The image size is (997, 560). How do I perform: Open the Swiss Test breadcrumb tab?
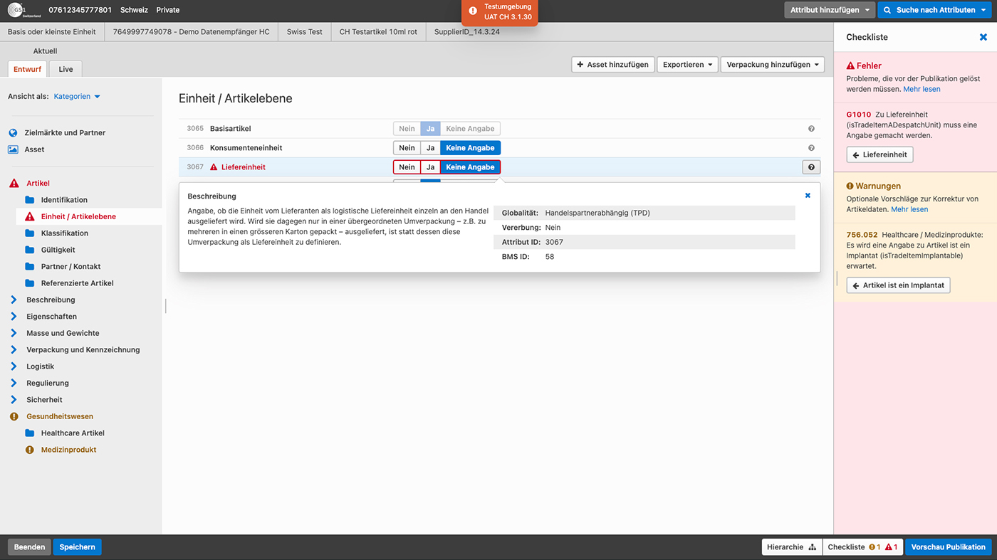coord(305,32)
